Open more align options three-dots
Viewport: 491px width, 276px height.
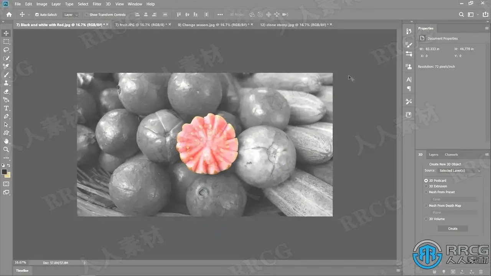click(220, 15)
